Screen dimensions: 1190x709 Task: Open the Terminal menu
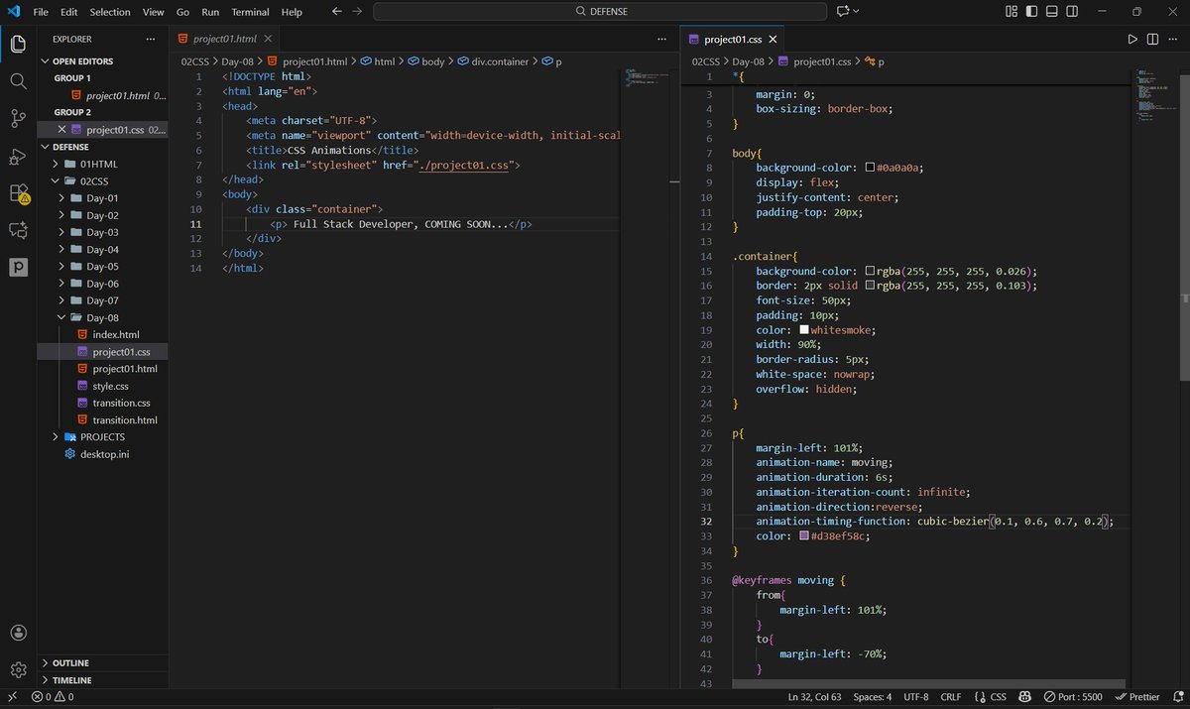coord(250,11)
